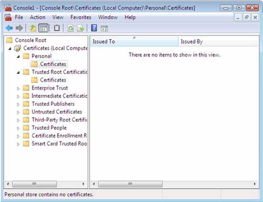
Task: Click tree pane scrollbar left arrow
Action: pyautogui.click(x=8, y=184)
